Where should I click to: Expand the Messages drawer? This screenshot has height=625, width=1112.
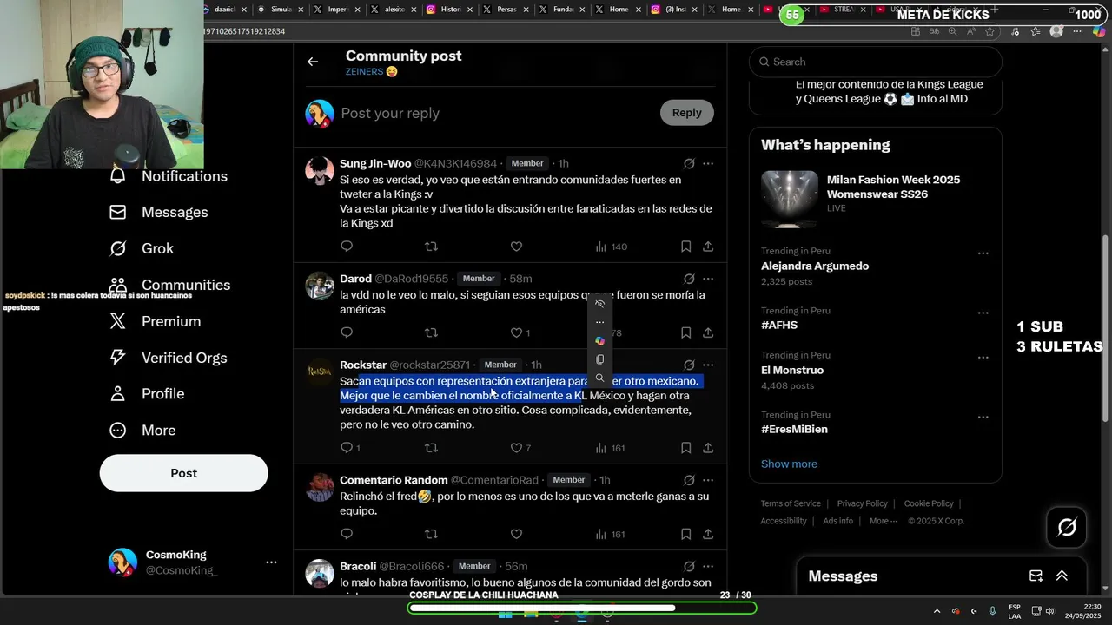point(1062,576)
